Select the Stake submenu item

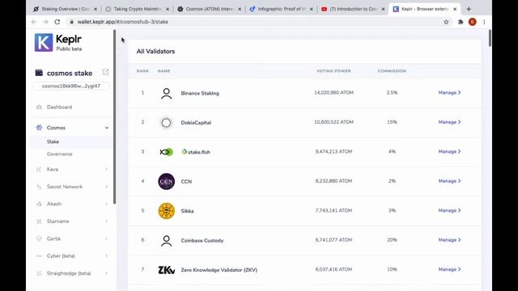(53, 141)
